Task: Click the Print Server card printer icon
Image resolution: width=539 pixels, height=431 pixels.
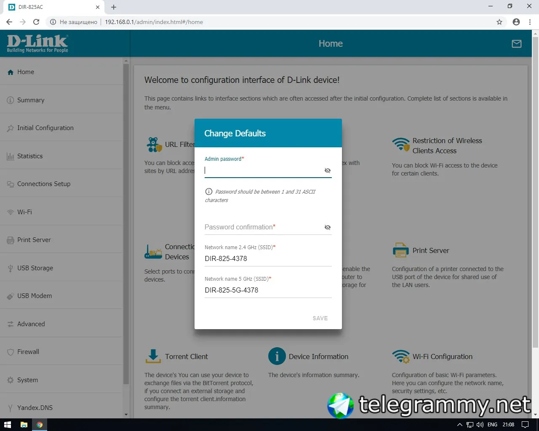Action: pos(400,250)
